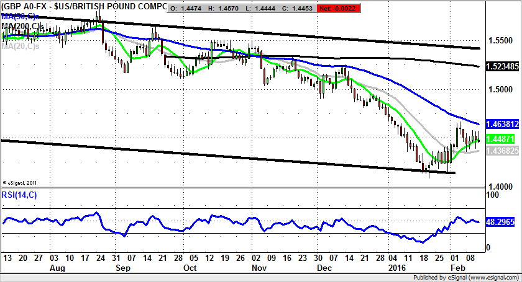Screen dimensions: 522x282
Task: Click the RSI value tag 48.2965
Action: pyautogui.click(x=500, y=221)
